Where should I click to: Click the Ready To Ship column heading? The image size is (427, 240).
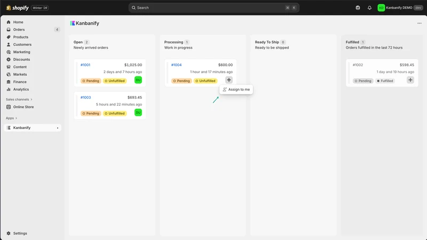[x=267, y=42]
